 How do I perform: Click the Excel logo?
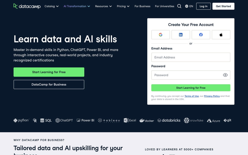[130, 120]
